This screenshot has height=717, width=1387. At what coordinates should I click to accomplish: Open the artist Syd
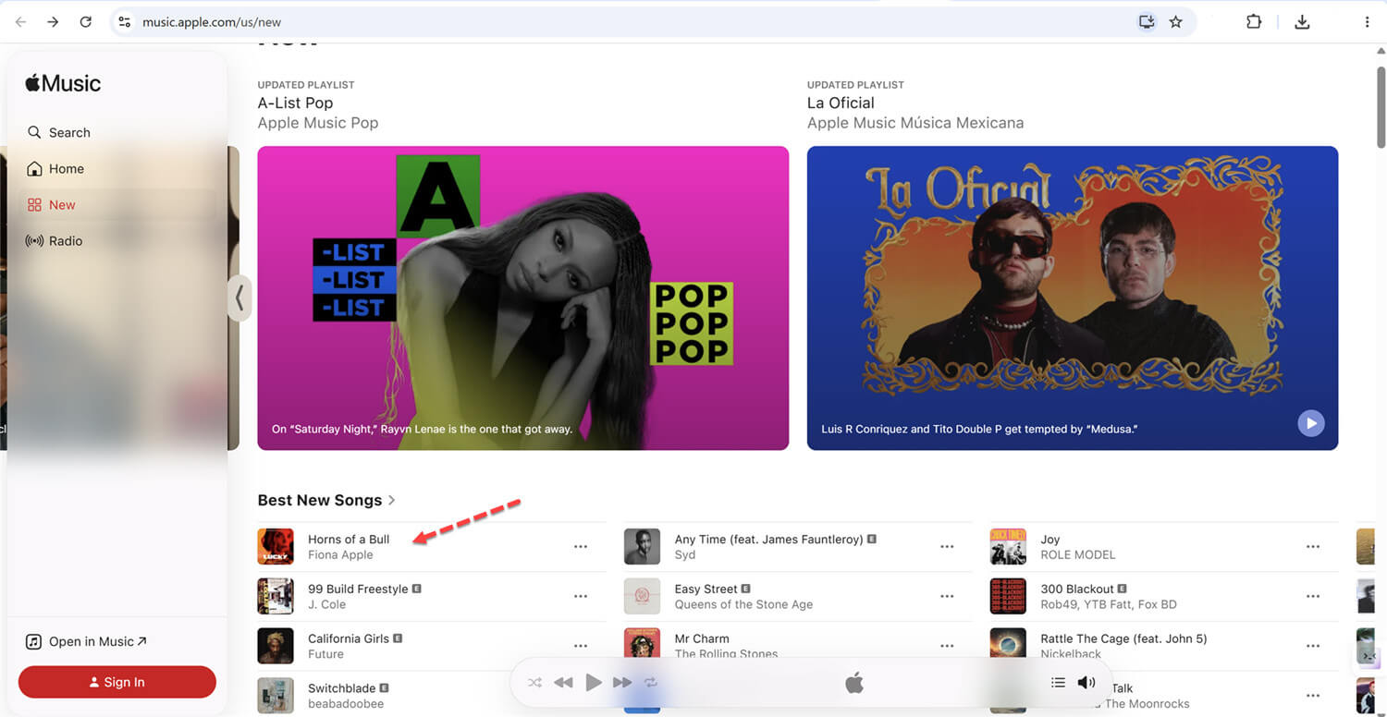coord(685,555)
